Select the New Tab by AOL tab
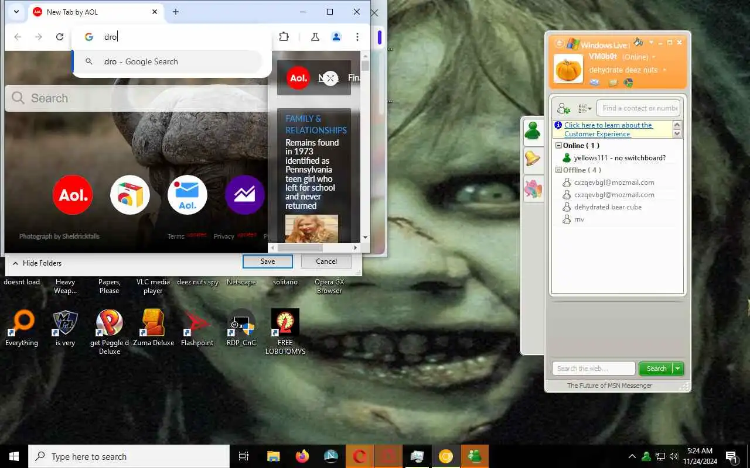This screenshot has height=468, width=750. (x=96, y=12)
